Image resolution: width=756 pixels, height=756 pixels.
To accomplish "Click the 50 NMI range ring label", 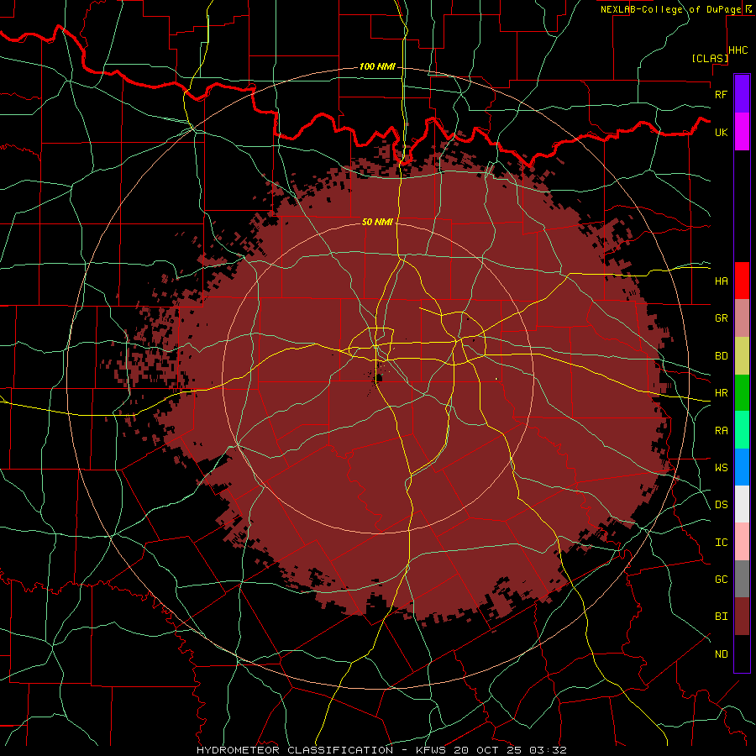I will click(x=377, y=222).
